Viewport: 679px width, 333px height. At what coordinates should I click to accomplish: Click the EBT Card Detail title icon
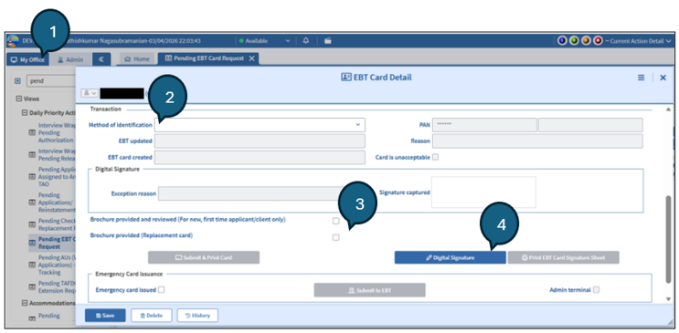click(x=346, y=78)
